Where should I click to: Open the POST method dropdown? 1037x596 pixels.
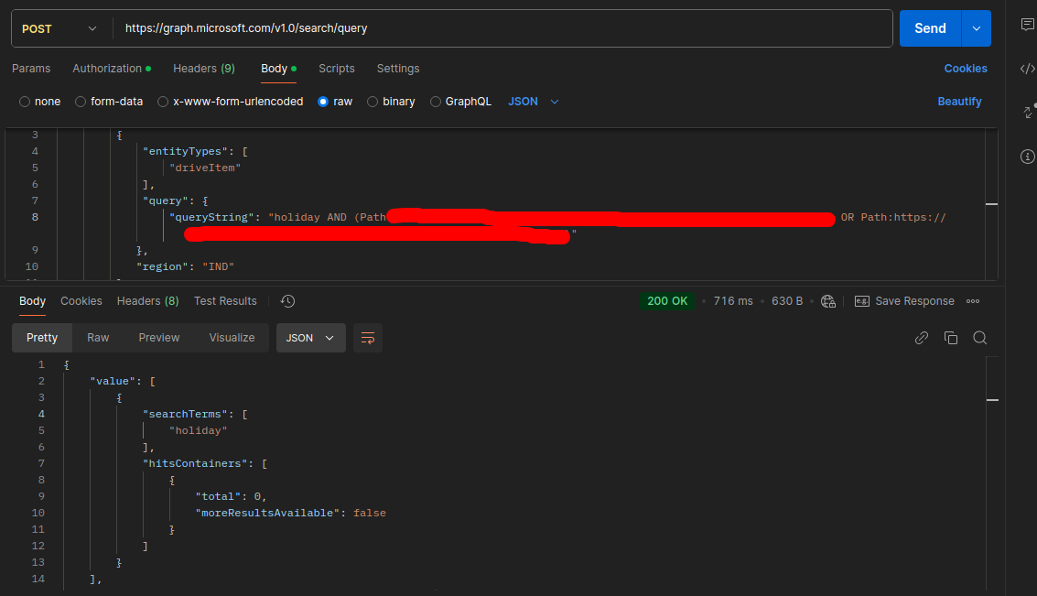click(59, 28)
